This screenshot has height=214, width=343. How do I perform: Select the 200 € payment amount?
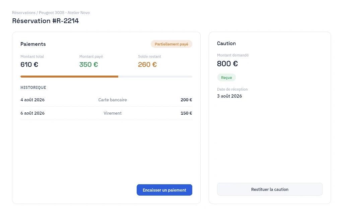point(186,100)
